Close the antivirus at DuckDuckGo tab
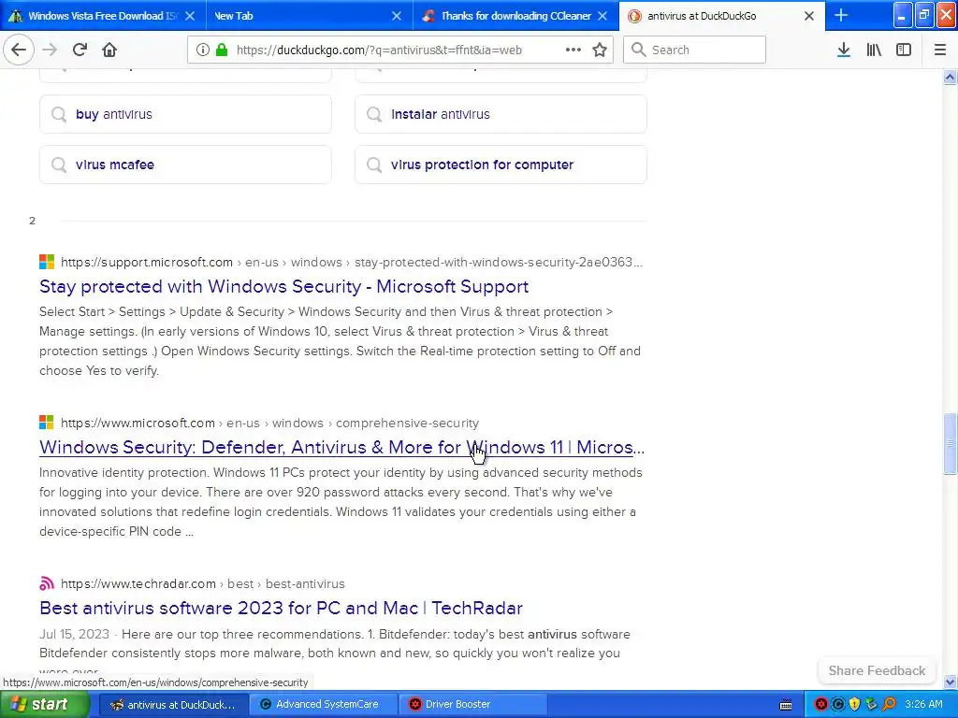 click(x=809, y=16)
